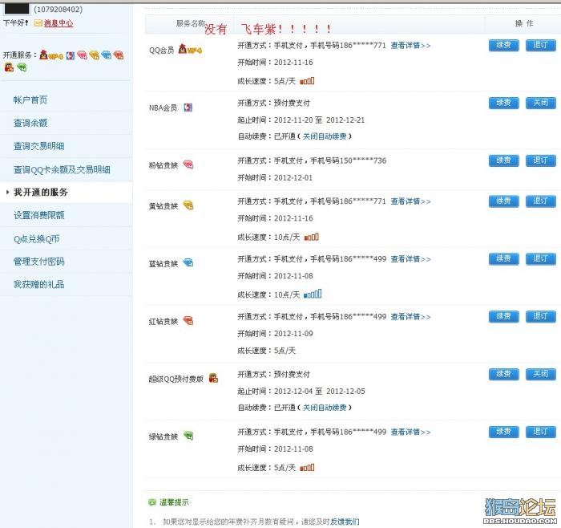Click the red diamond icon beside 红钻贵族

point(188,321)
